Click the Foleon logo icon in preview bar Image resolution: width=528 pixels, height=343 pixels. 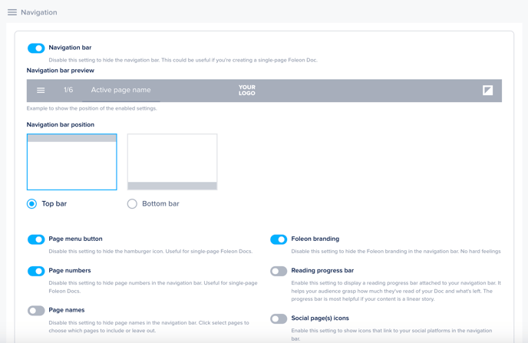487,91
